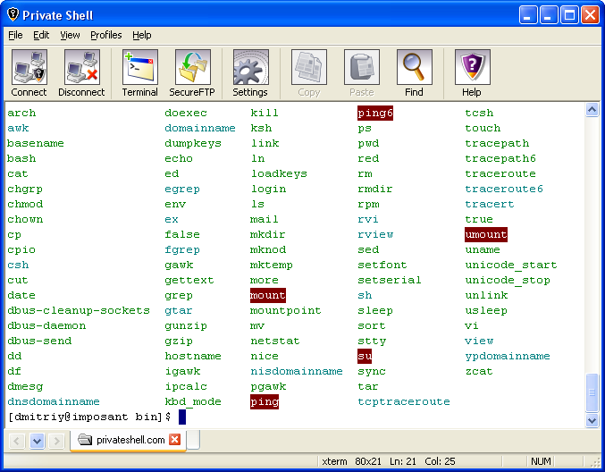
Task: Open the Profiles menu
Action: point(105,35)
